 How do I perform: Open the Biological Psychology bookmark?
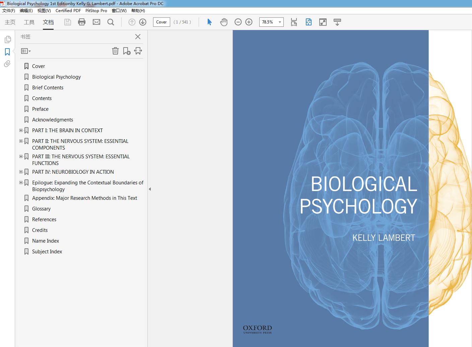[57, 77]
